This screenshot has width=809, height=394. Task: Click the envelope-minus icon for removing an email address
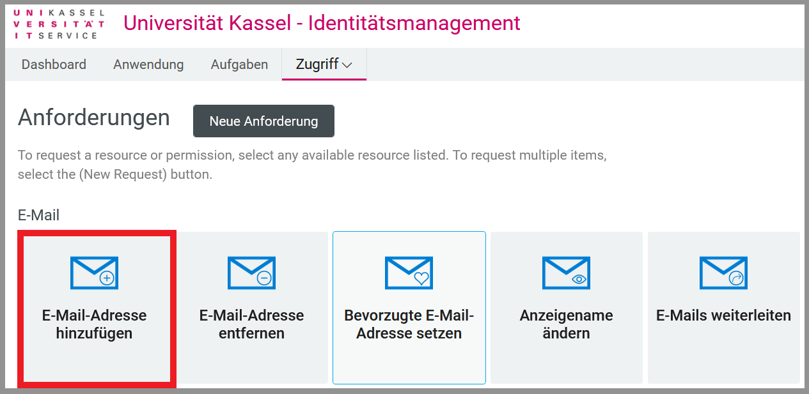251,273
